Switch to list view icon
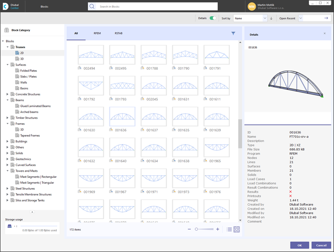The width and height of the screenshot is (334, 252). 229,230
